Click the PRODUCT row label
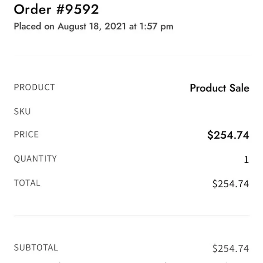 (34, 87)
